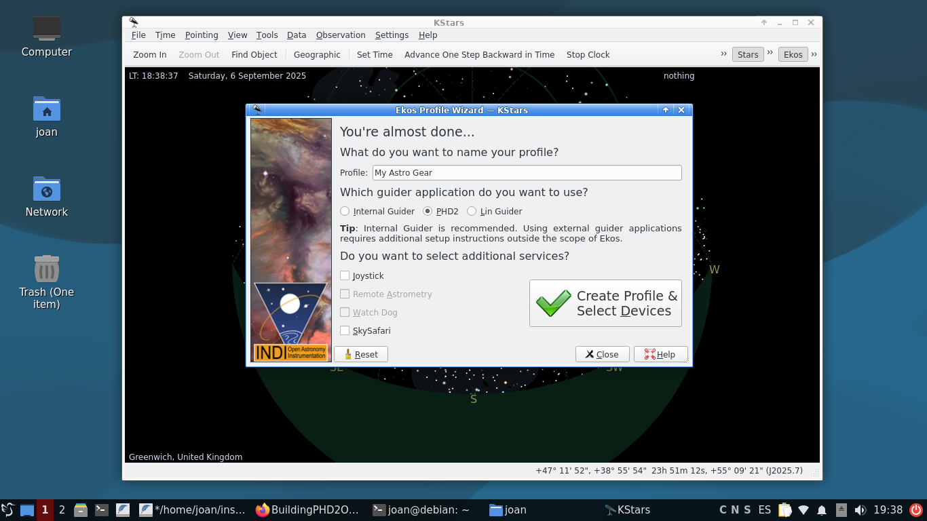Open the Trash desktop icon
Viewport: 927px width, 521px height.
click(47, 269)
